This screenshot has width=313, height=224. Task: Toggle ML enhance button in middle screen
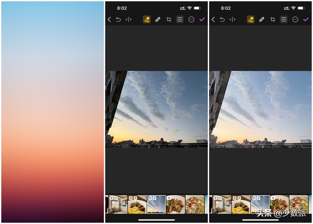tap(147, 20)
